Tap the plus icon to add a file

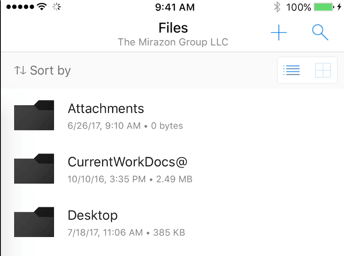coord(279,32)
